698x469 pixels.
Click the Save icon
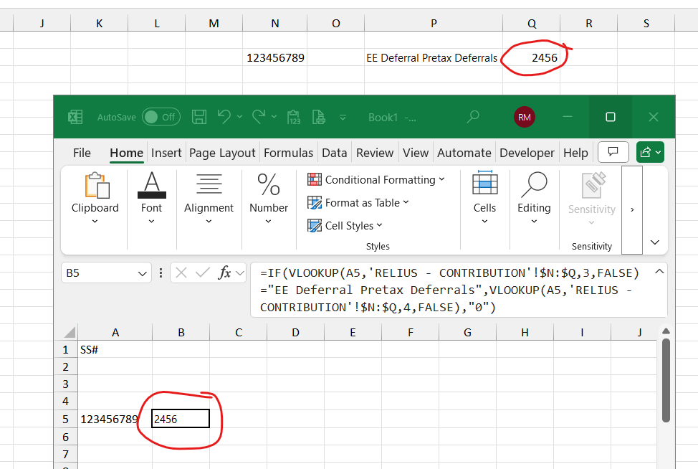pyautogui.click(x=199, y=116)
